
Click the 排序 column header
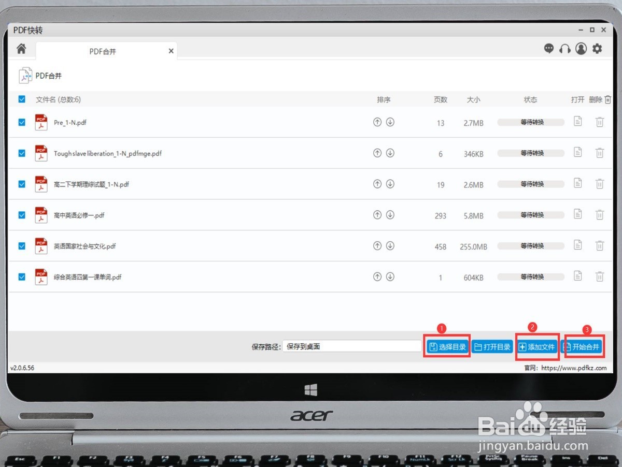click(384, 100)
